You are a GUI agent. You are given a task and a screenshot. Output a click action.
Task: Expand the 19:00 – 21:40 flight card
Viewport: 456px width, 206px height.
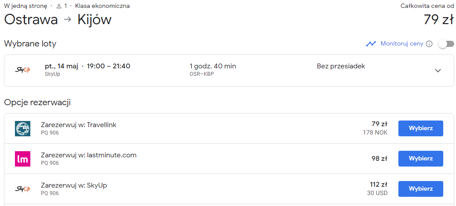click(x=229, y=71)
